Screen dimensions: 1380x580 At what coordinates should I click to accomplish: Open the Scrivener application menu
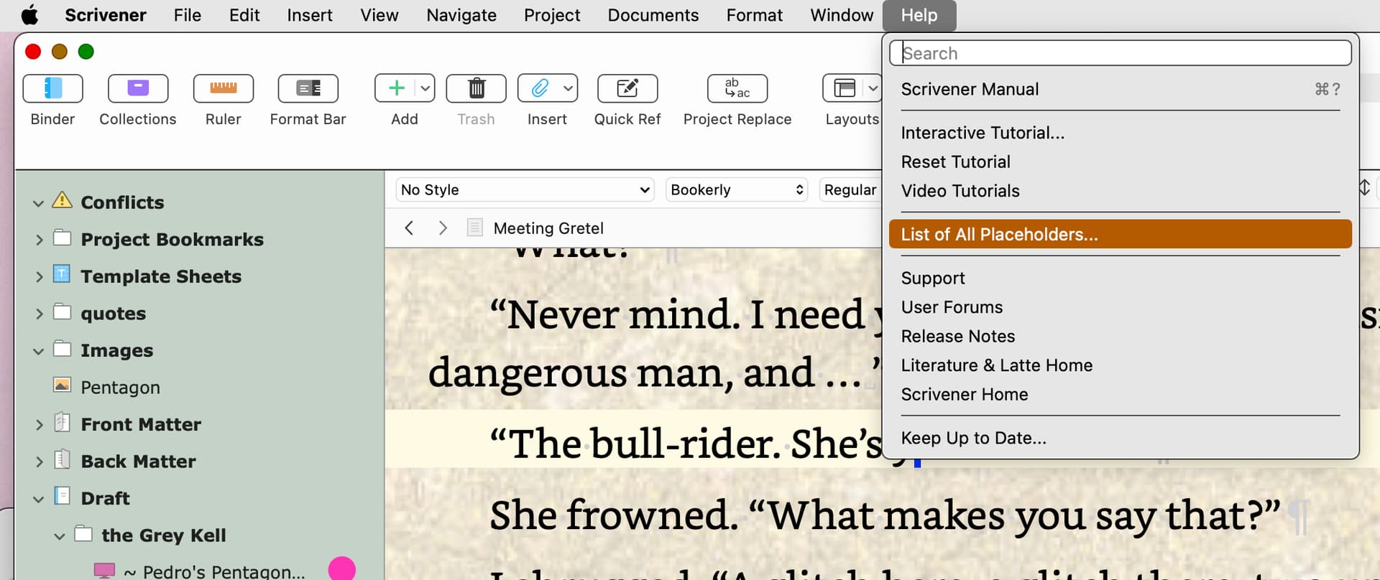click(x=106, y=15)
